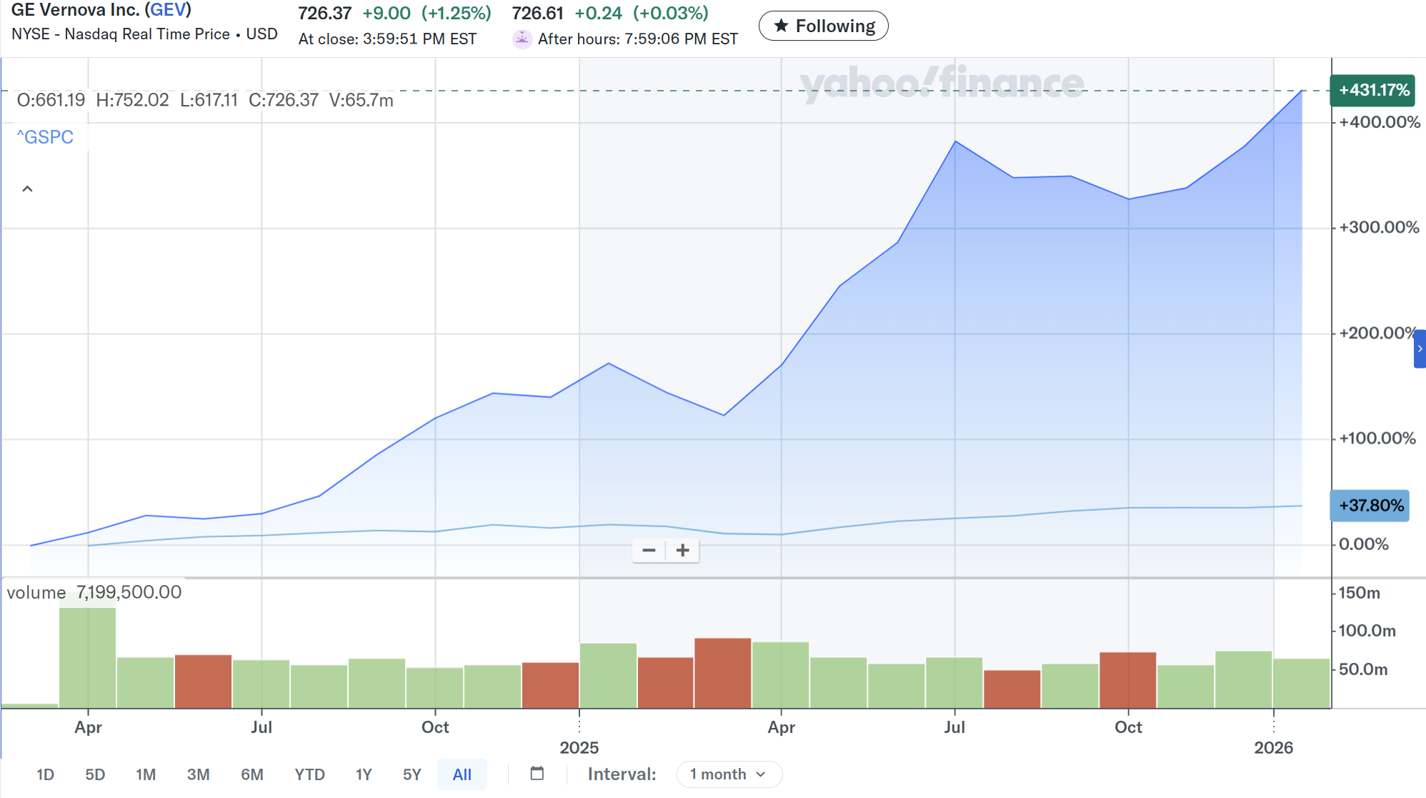Image resolution: width=1426 pixels, height=798 pixels.
Task: Click the calendar date range icon
Action: (537, 774)
